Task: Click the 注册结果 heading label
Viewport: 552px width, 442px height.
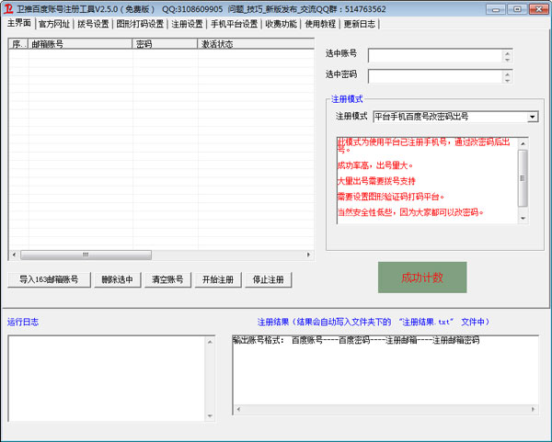Action: [x=374, y=322]
